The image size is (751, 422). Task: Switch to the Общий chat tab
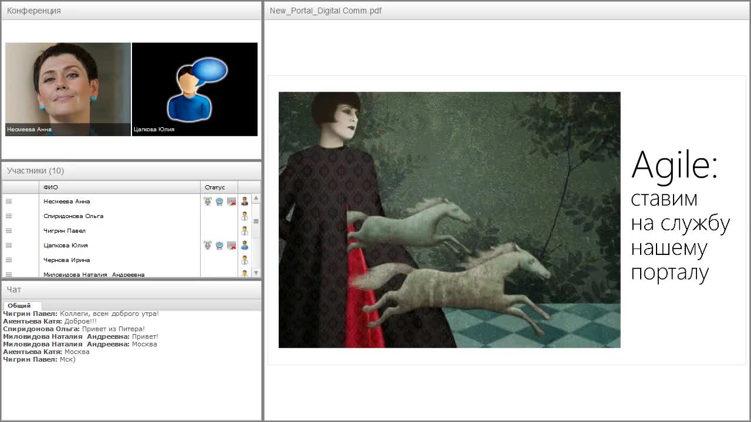[x=19, y=305]
